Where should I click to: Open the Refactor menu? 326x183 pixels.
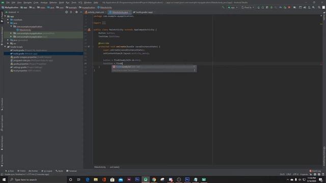coord(53,3)
